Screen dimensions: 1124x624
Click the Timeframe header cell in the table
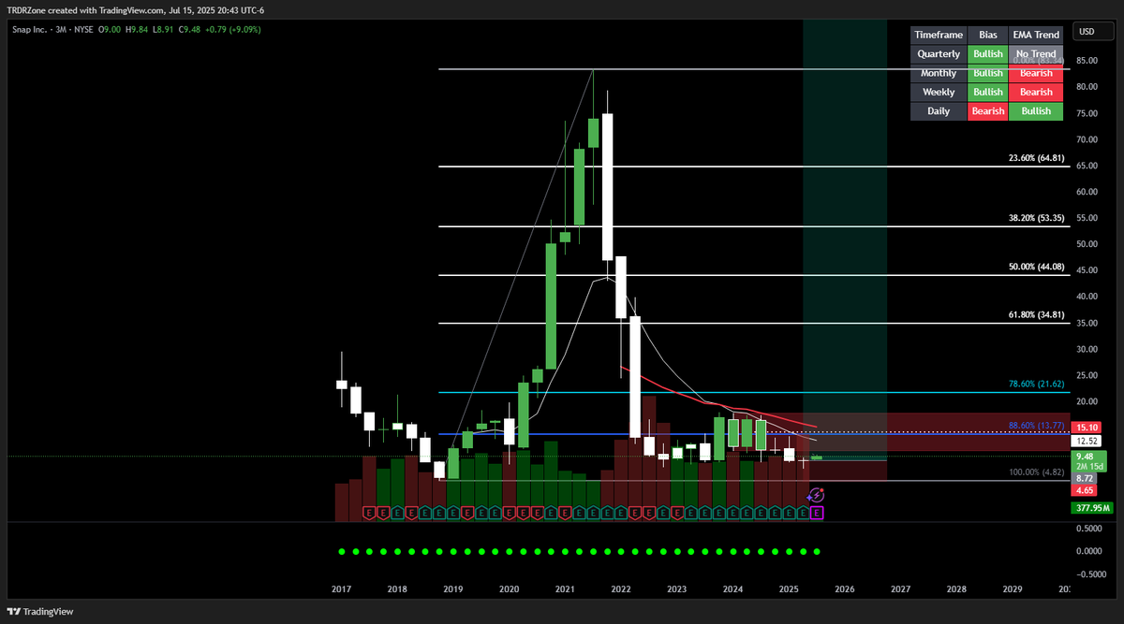coord(939,35)
